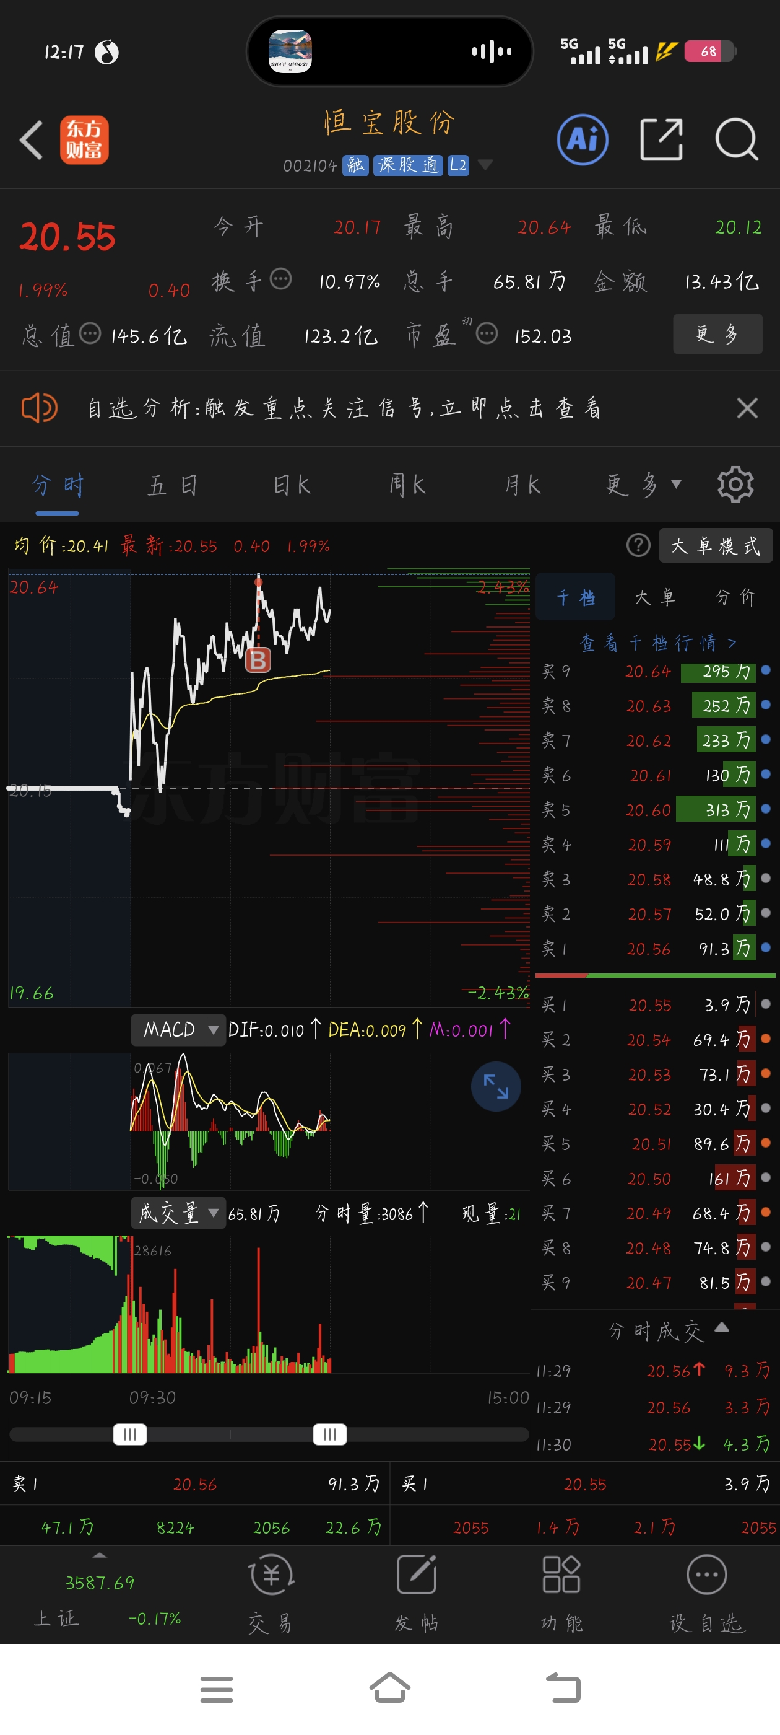Screen dimensions: 780x1735
Task: Tap 买1 row at 20.55
Action: coord(656,1005)
